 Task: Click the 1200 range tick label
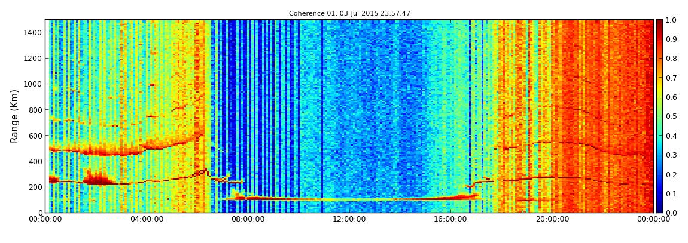(x=34, y=59)
